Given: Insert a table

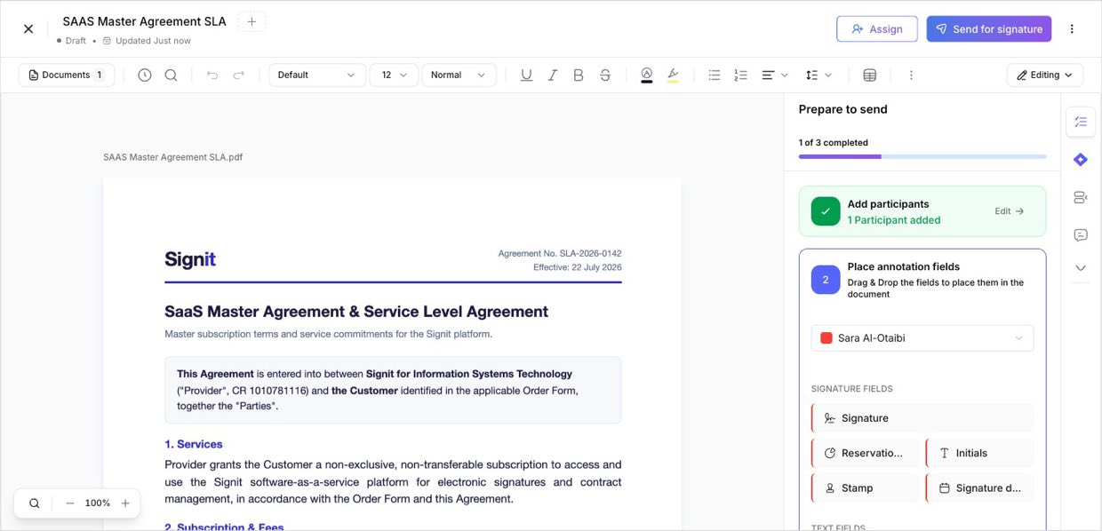Looking at the screenshot, I should tap(870, 75).
